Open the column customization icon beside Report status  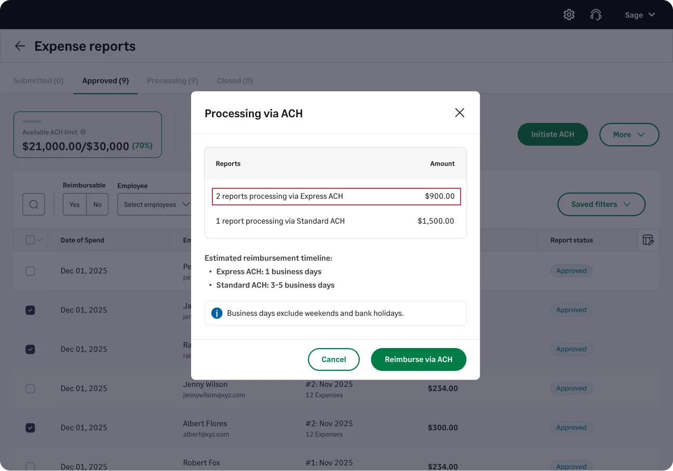pyautogui.click(x=648, y=240)
